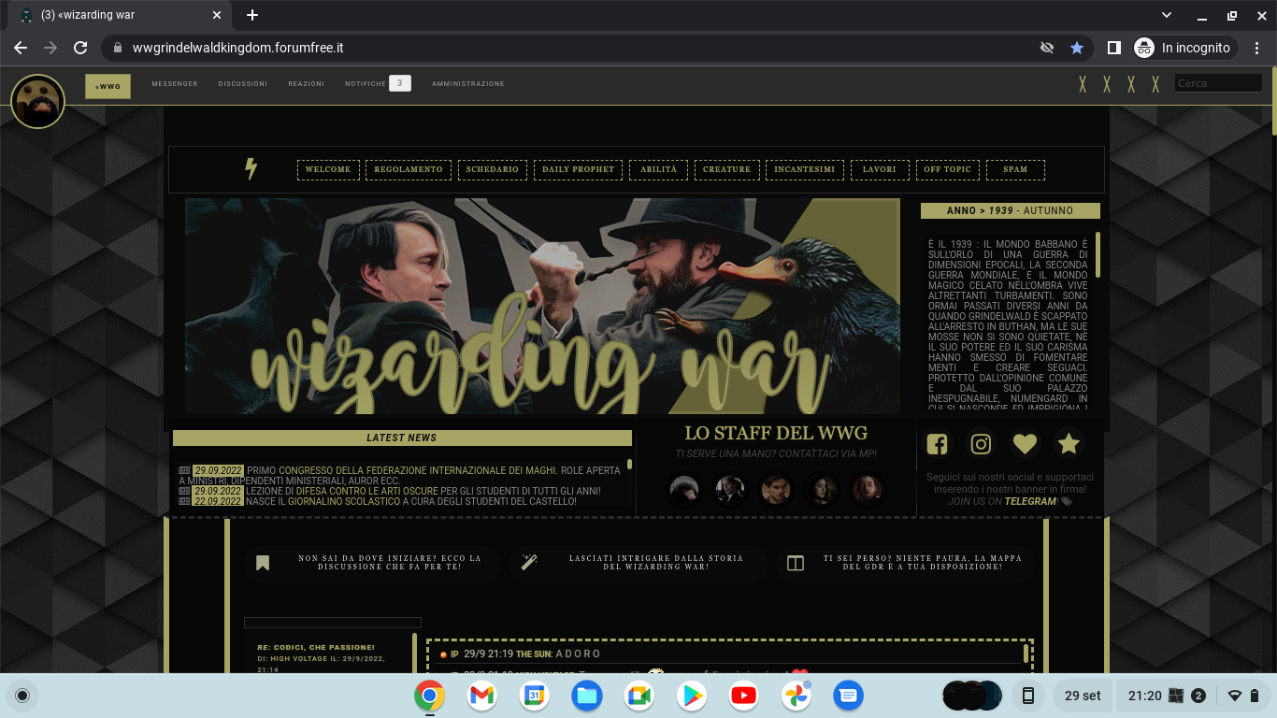Click 'Lasciati intrigare dalla storia' button
The height and width of the screenshot is (718, 1277).
tap(638, 563)
